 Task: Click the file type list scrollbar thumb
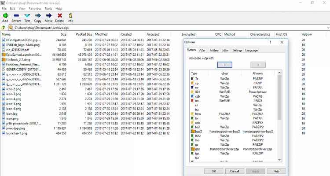click(279, 97)
